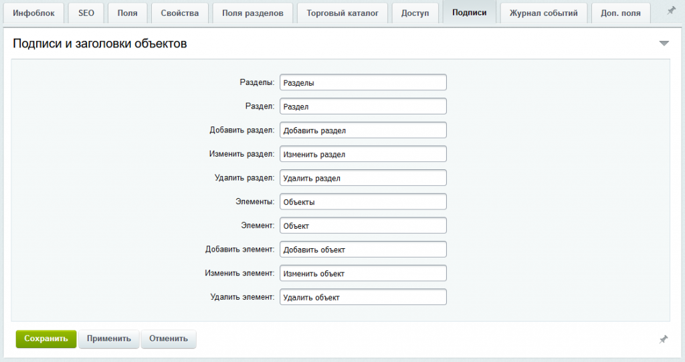This screenshot has width=685, height=362.
Task: Click the Разделы: field label
Action: (257, 82)
